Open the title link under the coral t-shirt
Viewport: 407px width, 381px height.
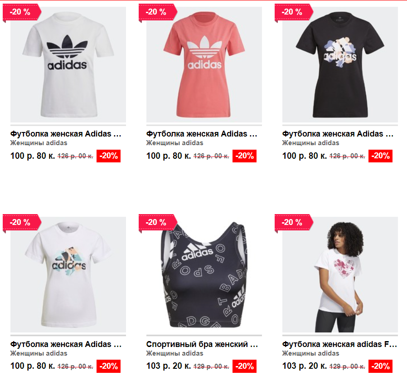[202, 134]
